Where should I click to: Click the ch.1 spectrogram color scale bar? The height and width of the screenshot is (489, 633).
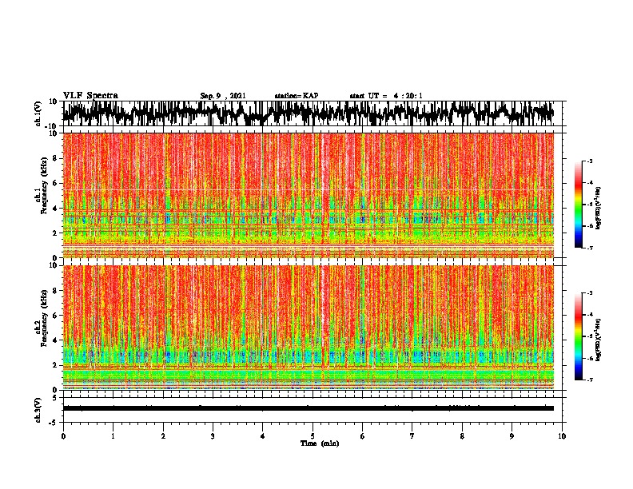coord(578,205)
